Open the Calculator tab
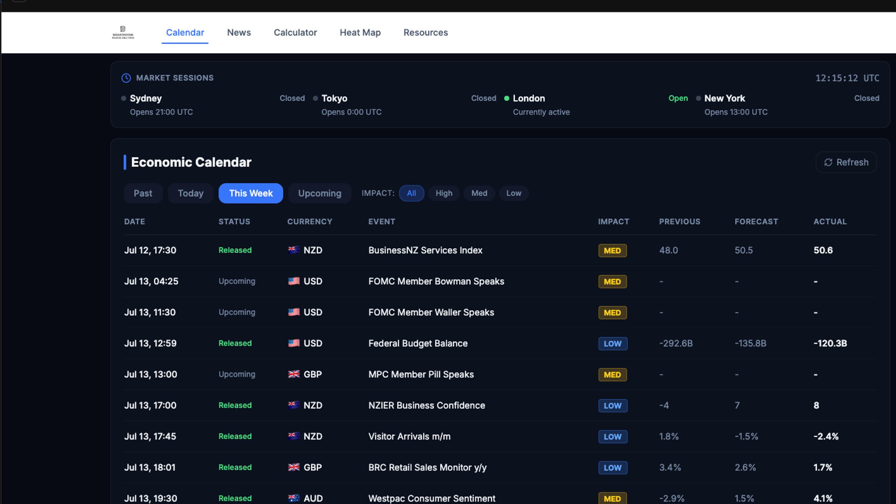 [x=295, y=33]
